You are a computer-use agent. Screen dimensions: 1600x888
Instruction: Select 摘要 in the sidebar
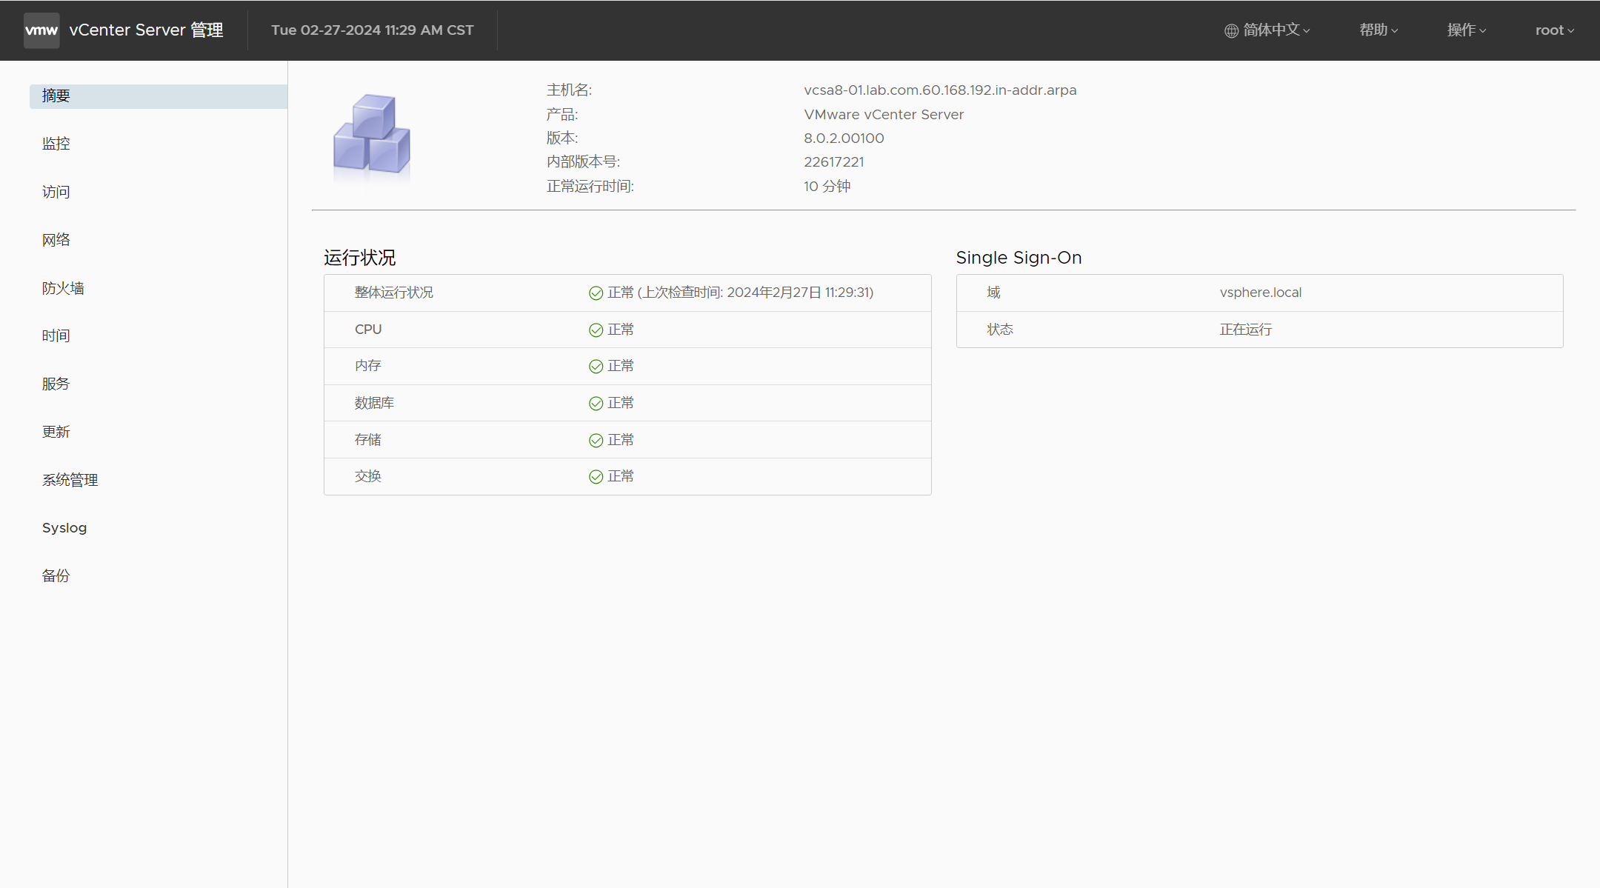[x=159, y=96]
